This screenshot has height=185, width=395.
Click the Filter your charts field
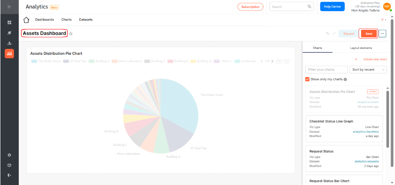pos(326,69)
